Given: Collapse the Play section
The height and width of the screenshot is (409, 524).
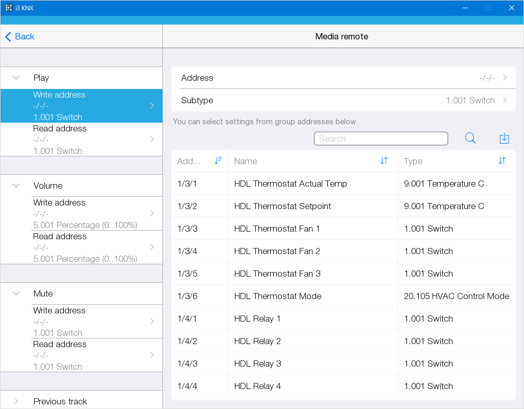Looking at the screenshot, I should tap(16, 78).
